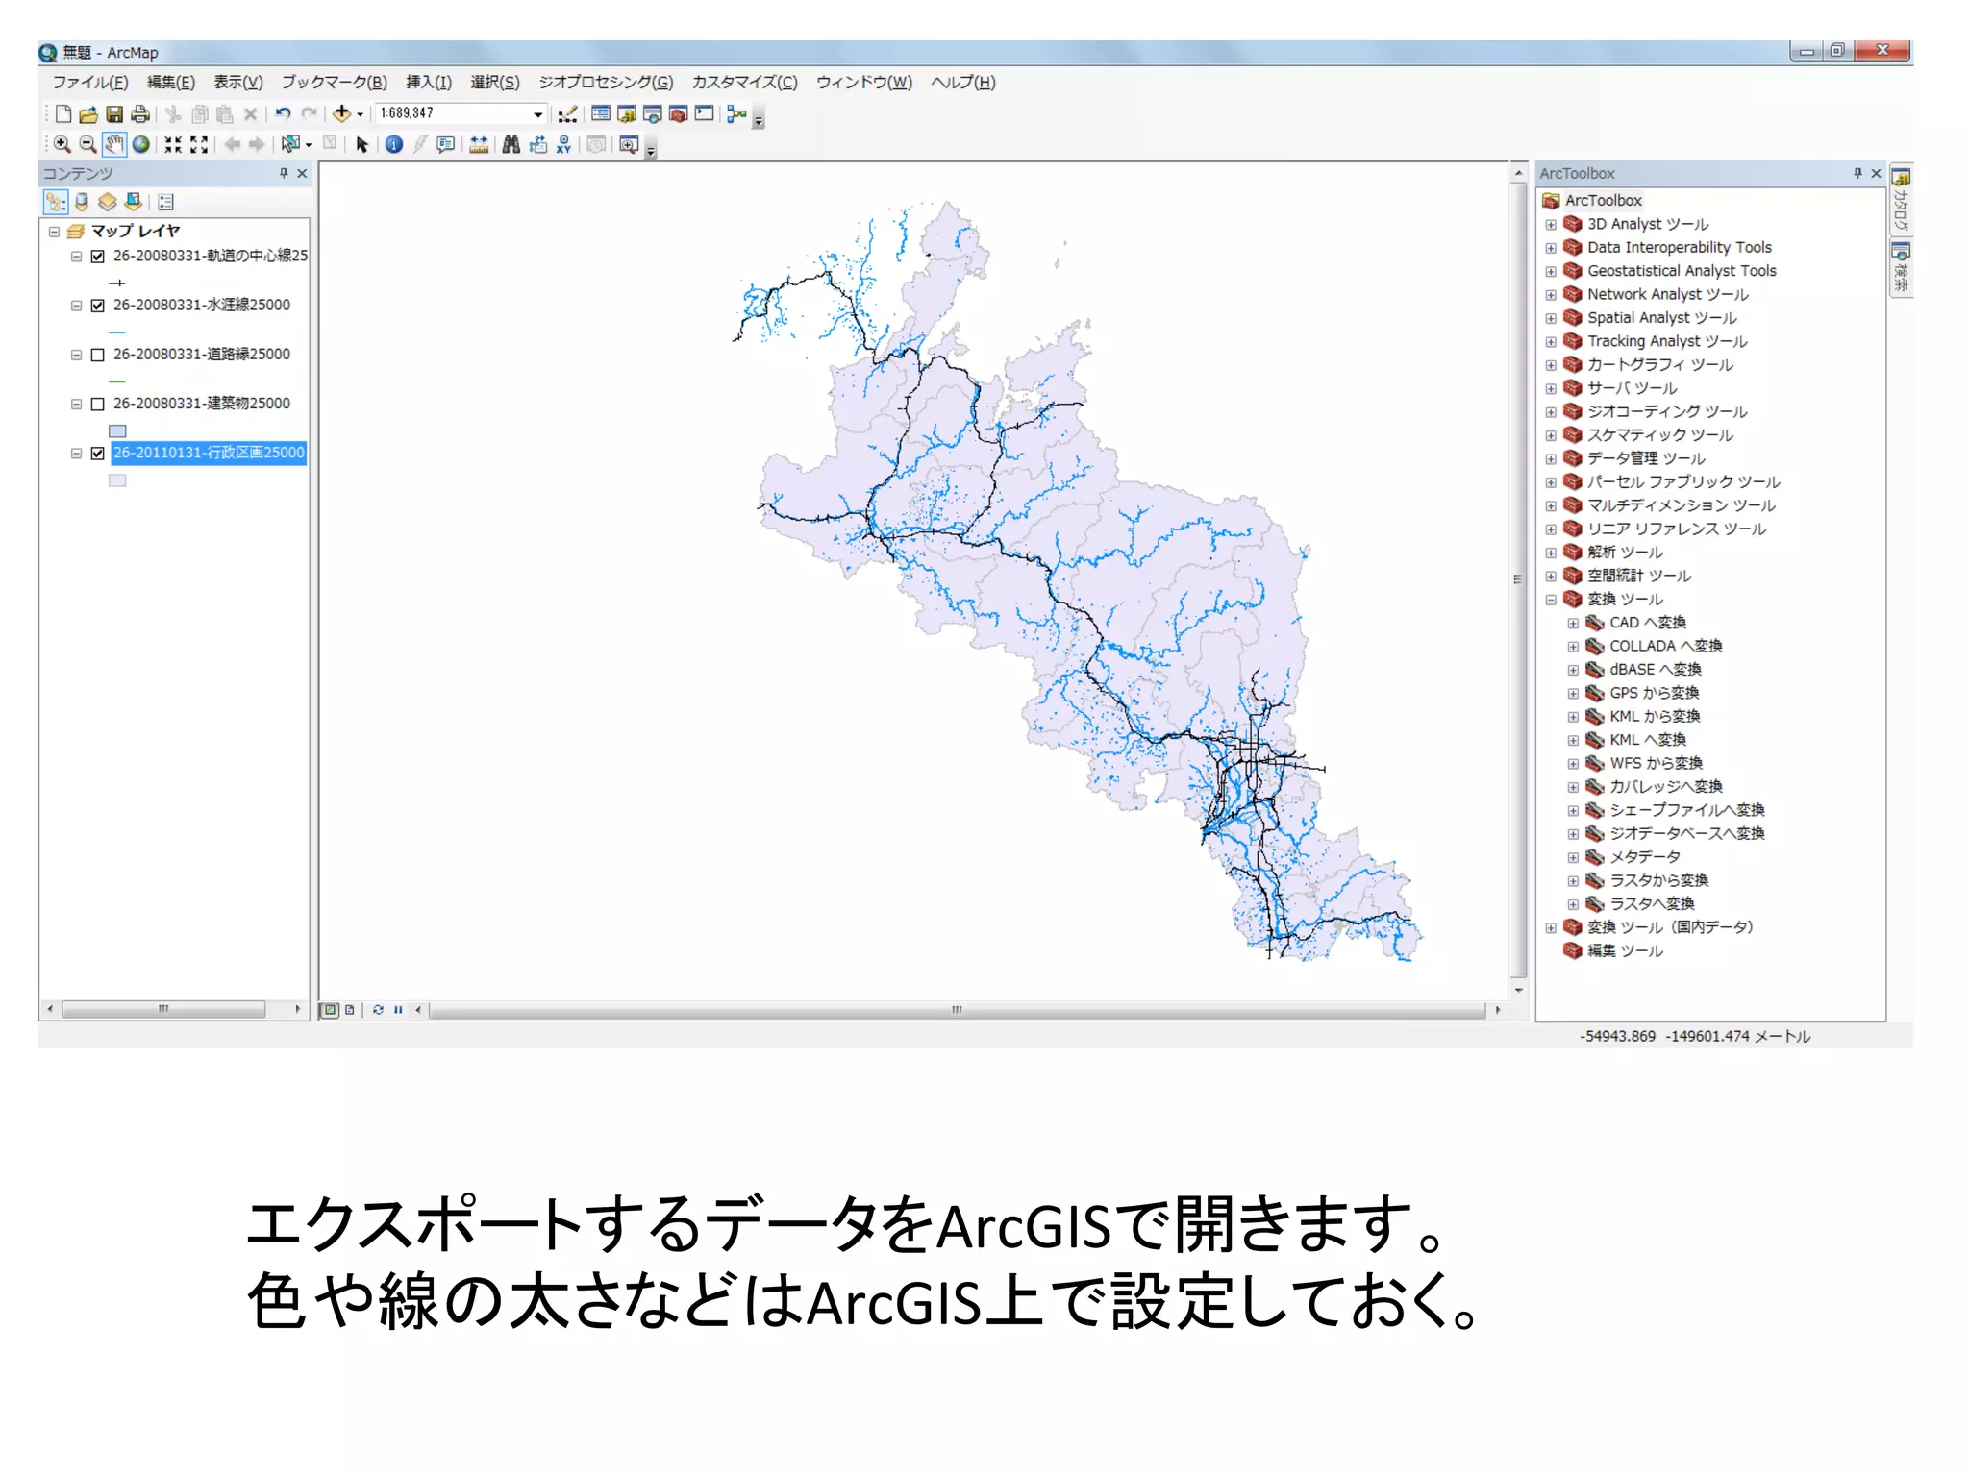Image resolution: width=1969 pixels, height=1476 pixels.
Task: Open the Measure ruler tool
Action: tap(479, 144)
